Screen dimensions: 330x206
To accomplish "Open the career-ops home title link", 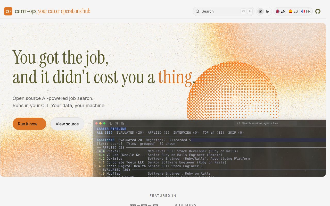I will point(53,11).
